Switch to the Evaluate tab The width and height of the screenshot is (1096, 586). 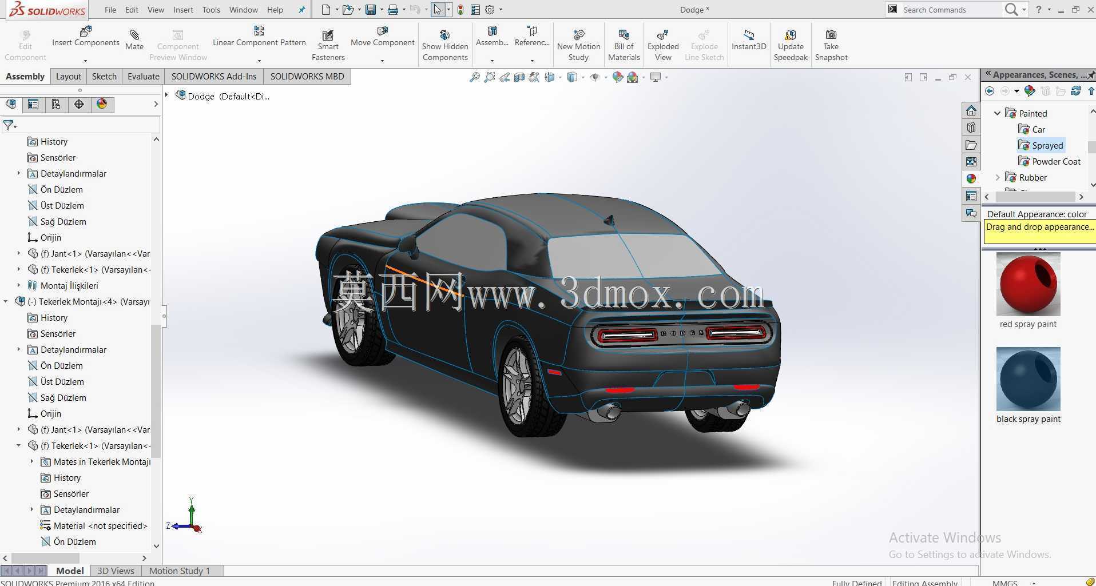pos(143,77)
